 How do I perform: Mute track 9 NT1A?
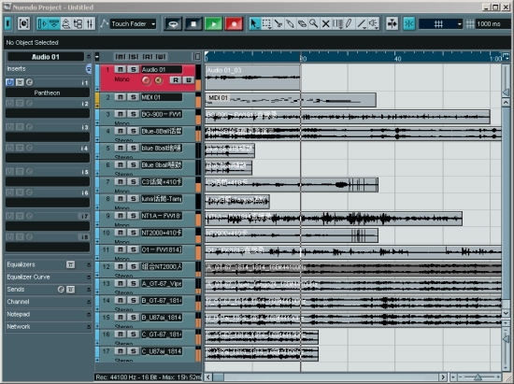coord(121,216)
